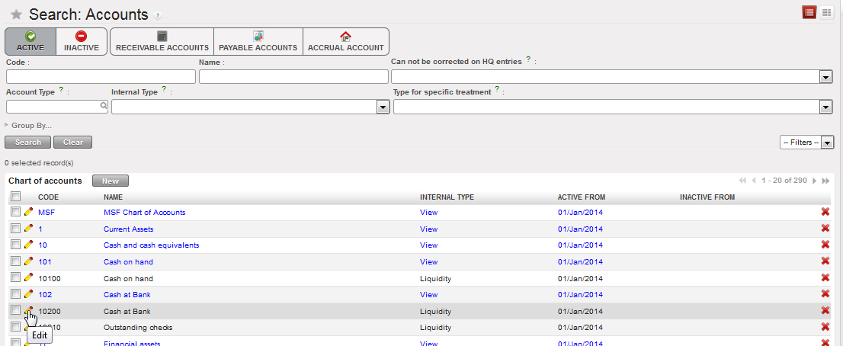Jump to last page of account list
This screenshot has width=843, height=346.
pyautogui.click(x=825, y=181)
